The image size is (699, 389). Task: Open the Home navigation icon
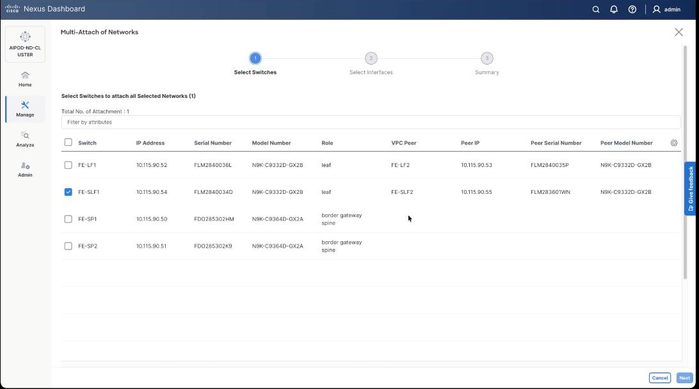24,78
